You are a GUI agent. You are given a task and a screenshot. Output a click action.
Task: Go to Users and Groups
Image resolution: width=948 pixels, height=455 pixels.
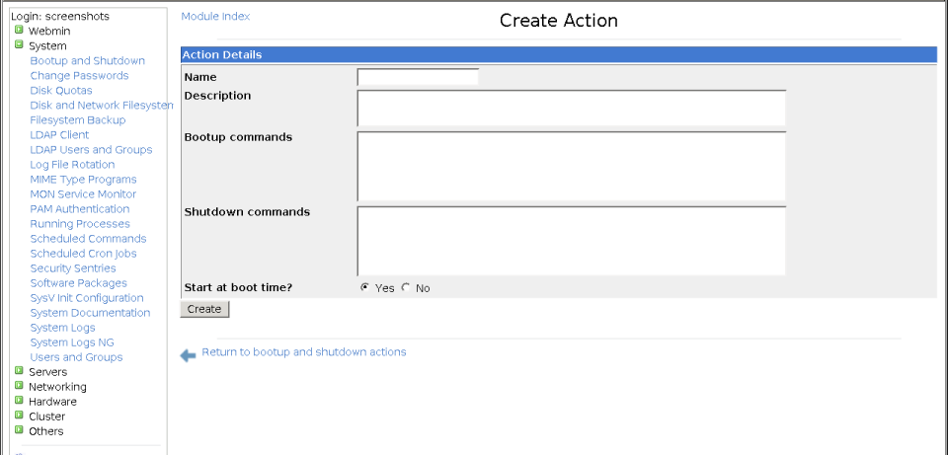pos(76,357)
